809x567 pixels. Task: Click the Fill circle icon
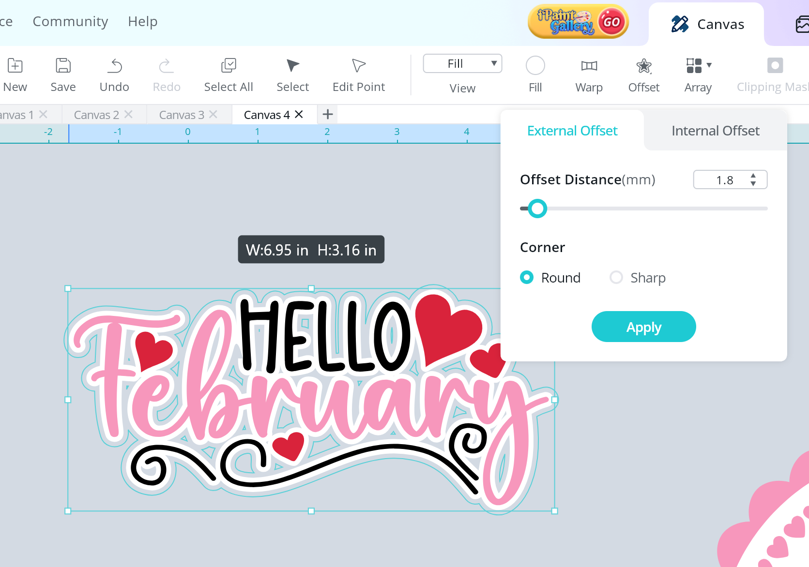tap(535, 66)
